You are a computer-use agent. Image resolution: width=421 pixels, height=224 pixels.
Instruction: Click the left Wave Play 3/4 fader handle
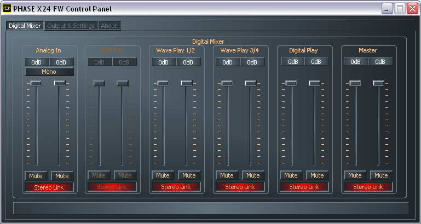227,83
